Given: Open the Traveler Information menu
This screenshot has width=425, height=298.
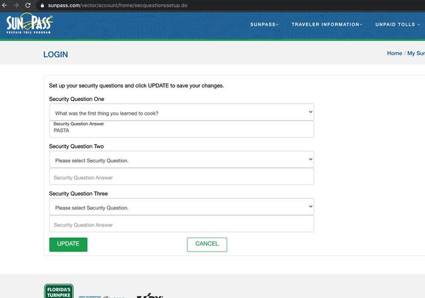Looking at the screenshot, I should (327, 25).
